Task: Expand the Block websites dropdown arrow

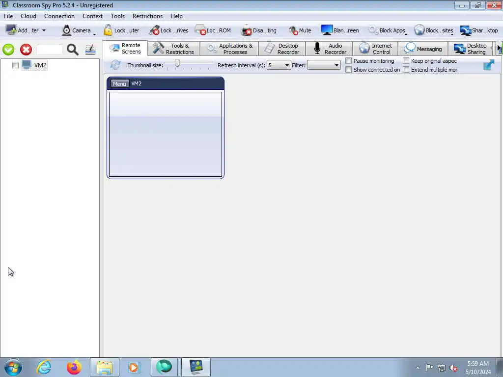Action: coord(452,34)
